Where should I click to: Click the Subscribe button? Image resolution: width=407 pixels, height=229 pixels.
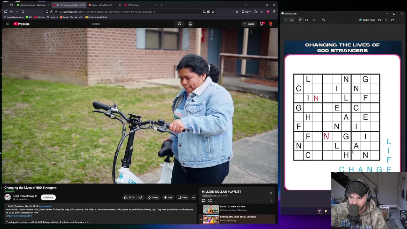click(x=48, y=198)
